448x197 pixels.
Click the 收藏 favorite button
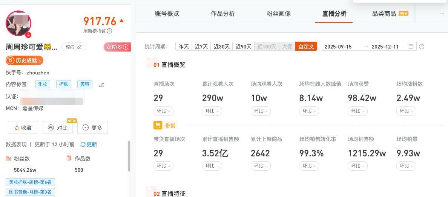click(x=23, y=127)
